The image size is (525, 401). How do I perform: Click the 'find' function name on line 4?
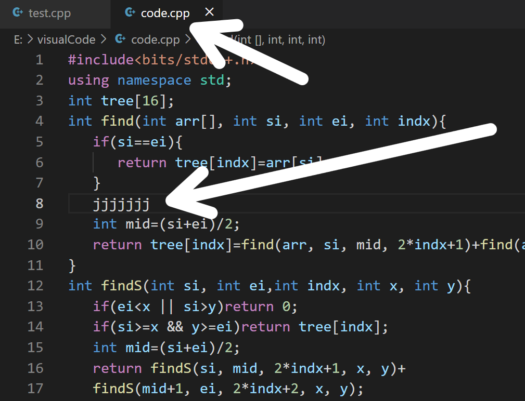(x=118, y=122)
